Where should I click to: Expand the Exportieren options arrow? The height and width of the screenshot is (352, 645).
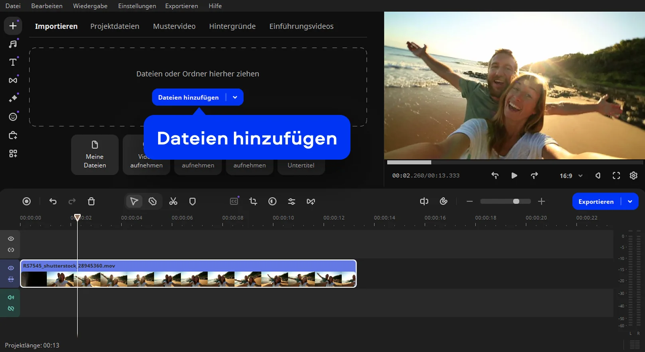click(630, 202)
